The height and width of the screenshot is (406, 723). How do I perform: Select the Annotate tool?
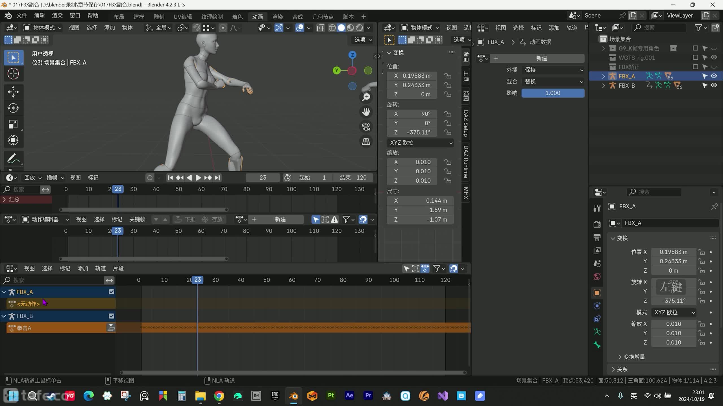13,158
